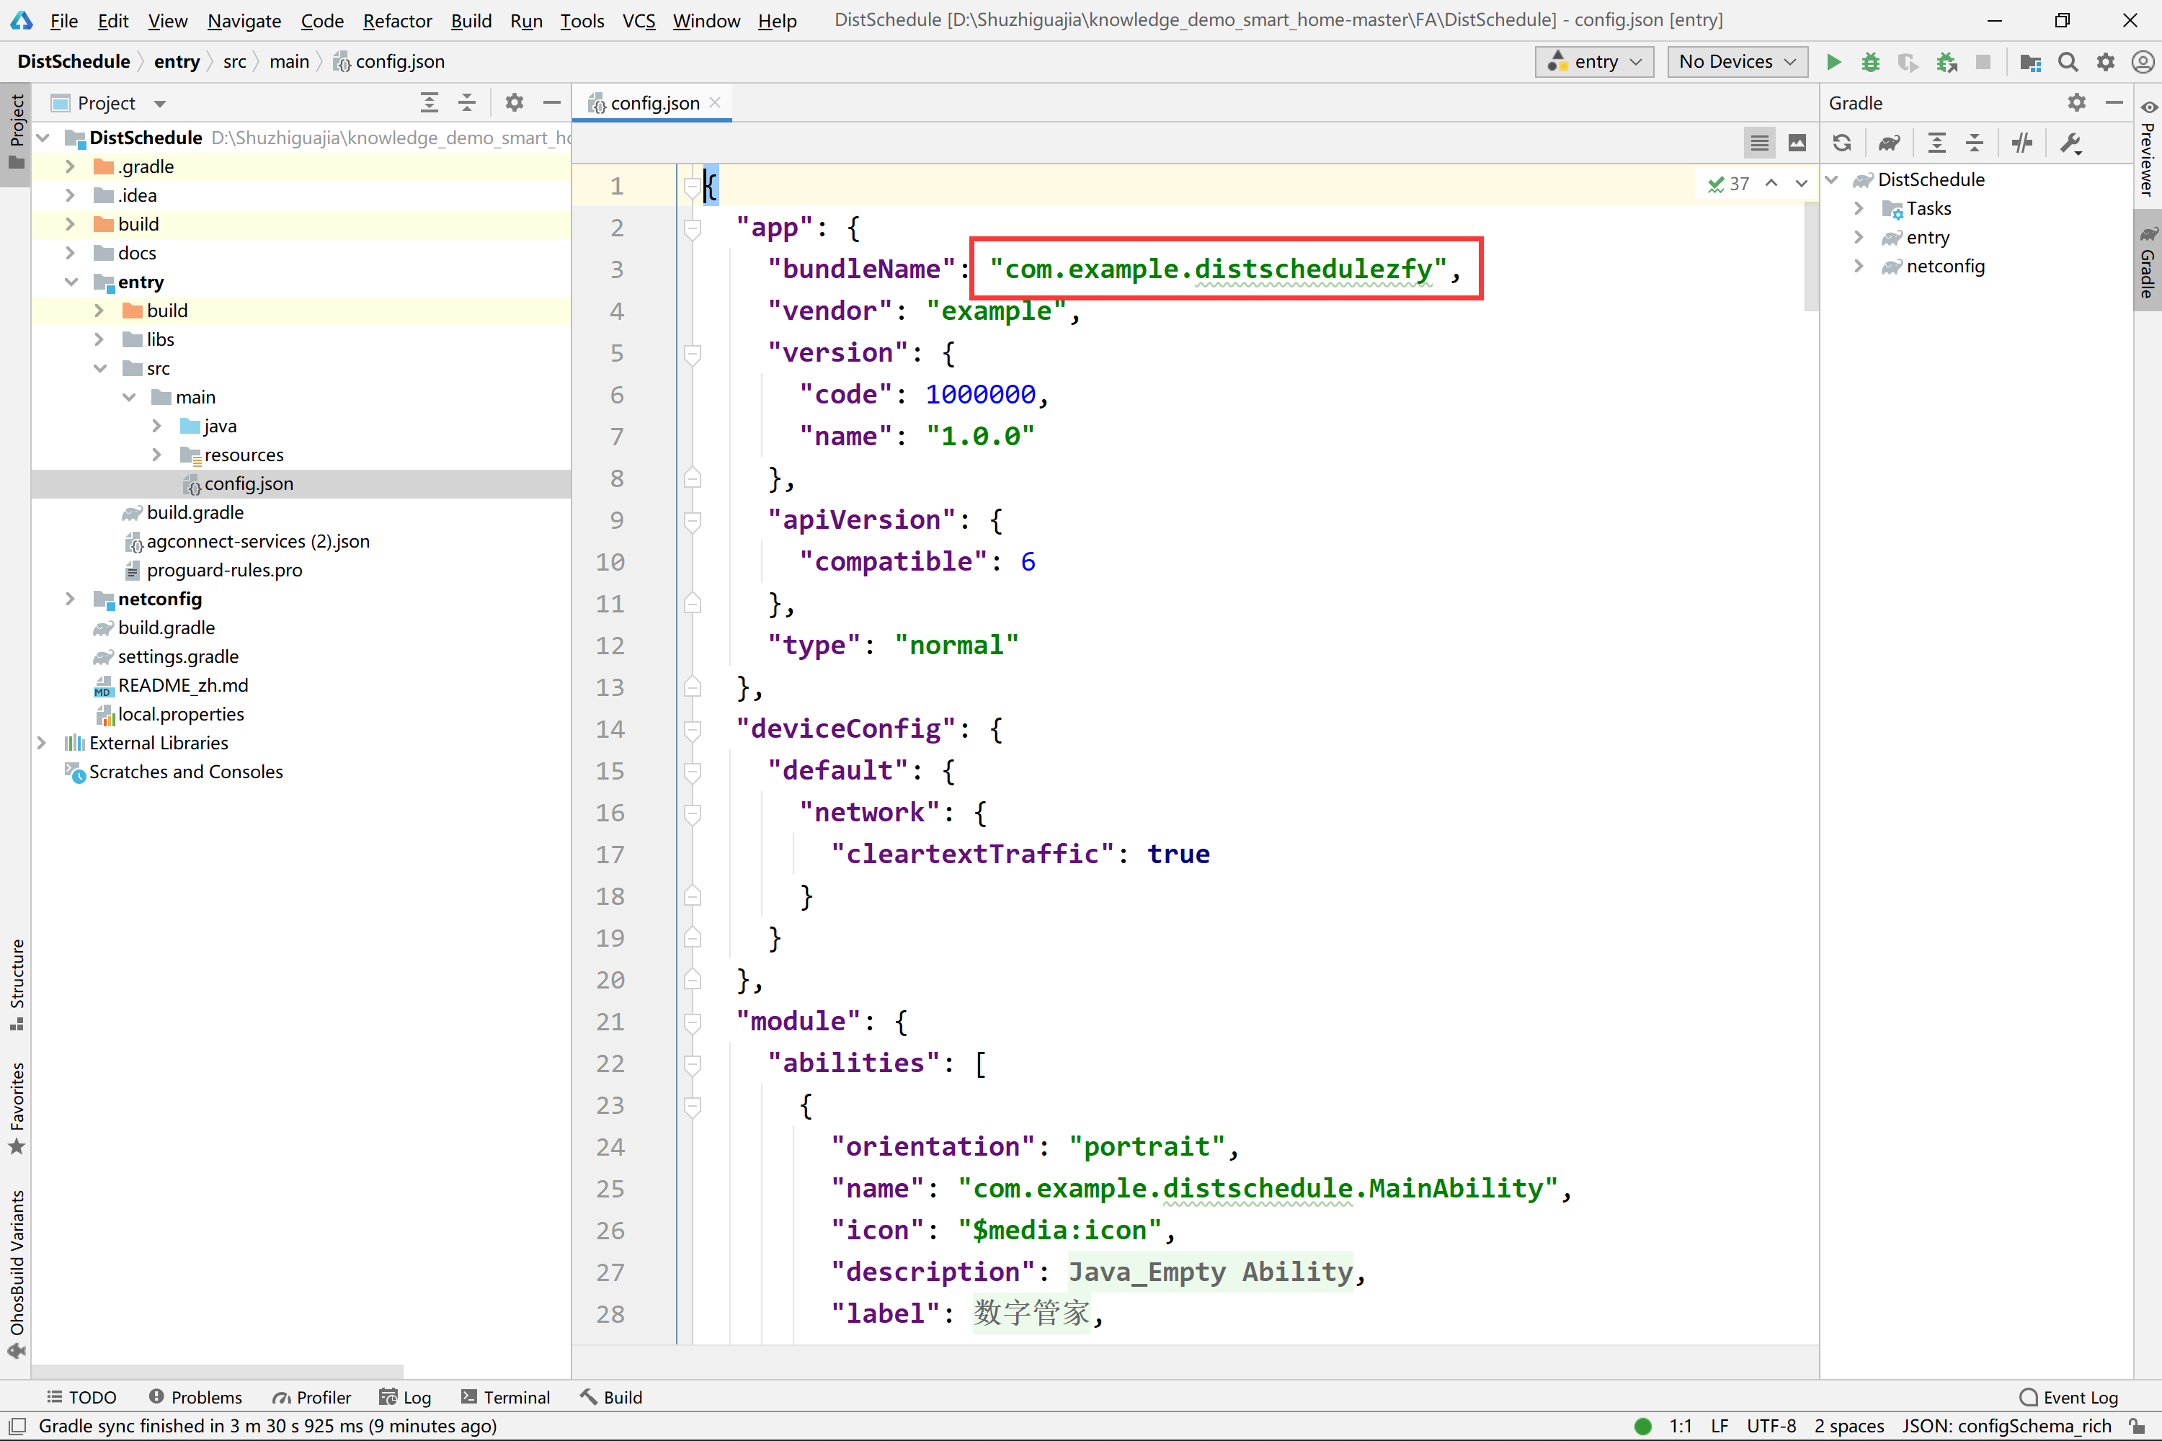Open the No Devices dropdown
Screen dimensions: 2162x1441
[1736, 61]
